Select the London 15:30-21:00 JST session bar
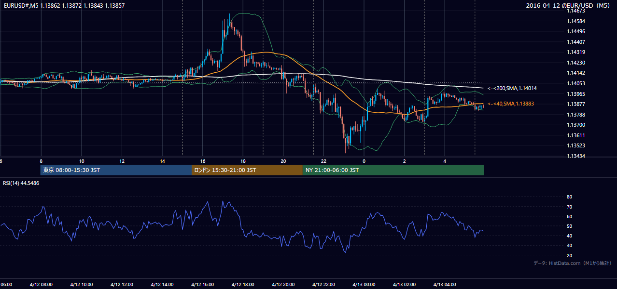The height and width of the screenshot is (289, 617). 247,170
